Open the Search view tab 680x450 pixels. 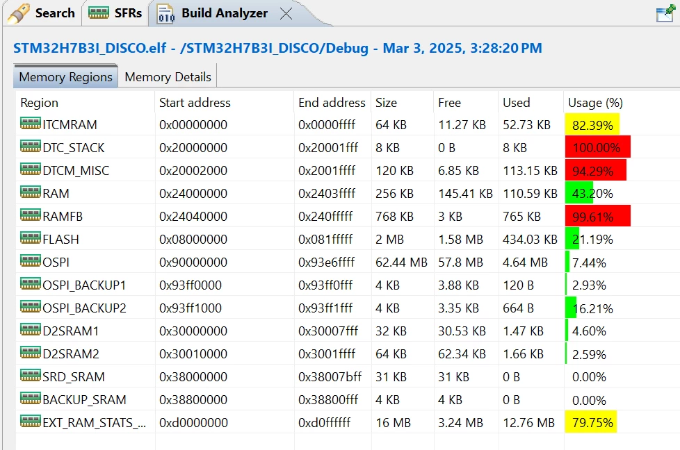tap(42, 13)
